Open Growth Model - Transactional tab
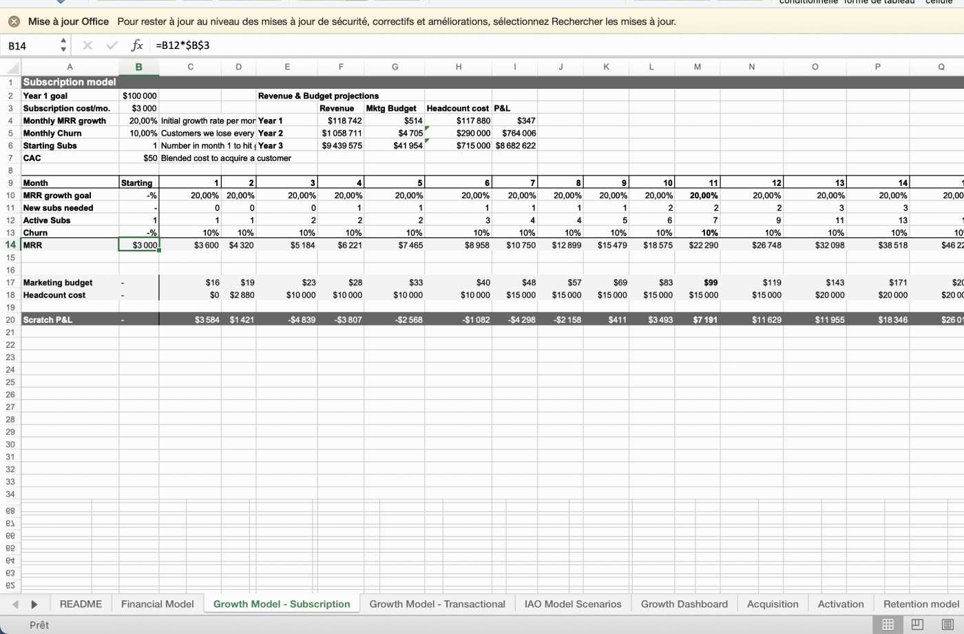Screen dimensions: 964x634 point(437,604)
